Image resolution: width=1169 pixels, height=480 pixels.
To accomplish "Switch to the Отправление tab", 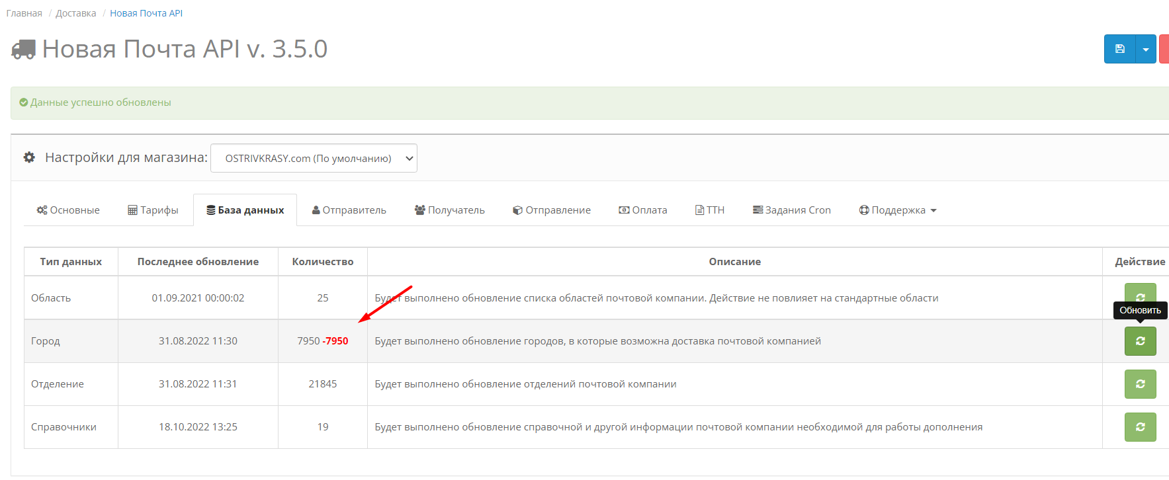I will click(x=551, y=210).
